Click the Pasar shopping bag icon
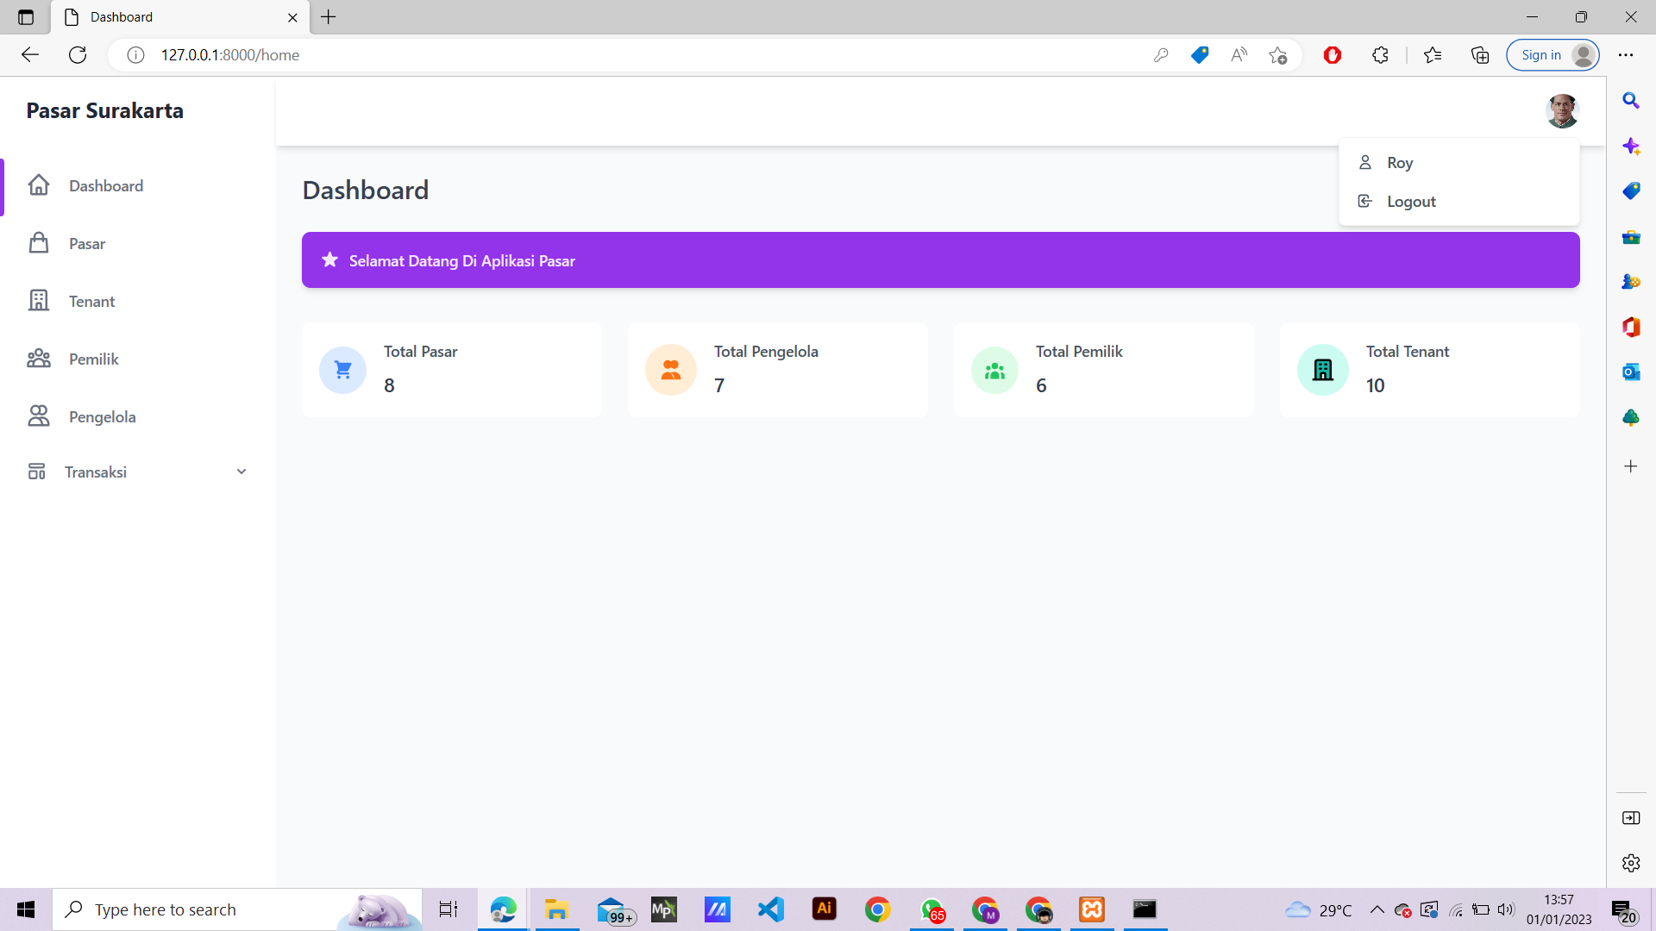 pyautogui.click(x=39, y=243)
